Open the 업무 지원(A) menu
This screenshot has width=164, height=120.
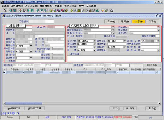(x=70, y=6)
